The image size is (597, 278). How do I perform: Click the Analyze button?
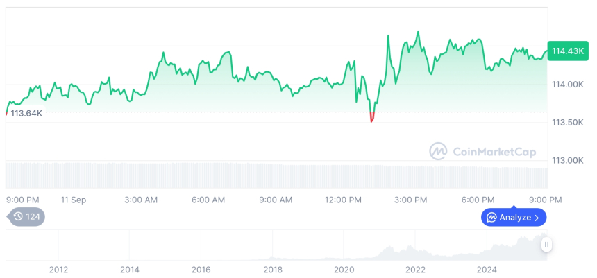[514, 217]
